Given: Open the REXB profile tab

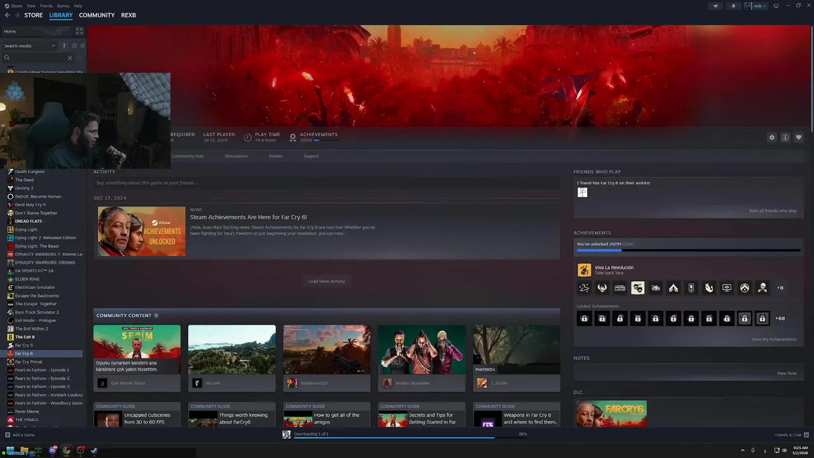Looking at the screenshot, I should click(x=128, y=15).
